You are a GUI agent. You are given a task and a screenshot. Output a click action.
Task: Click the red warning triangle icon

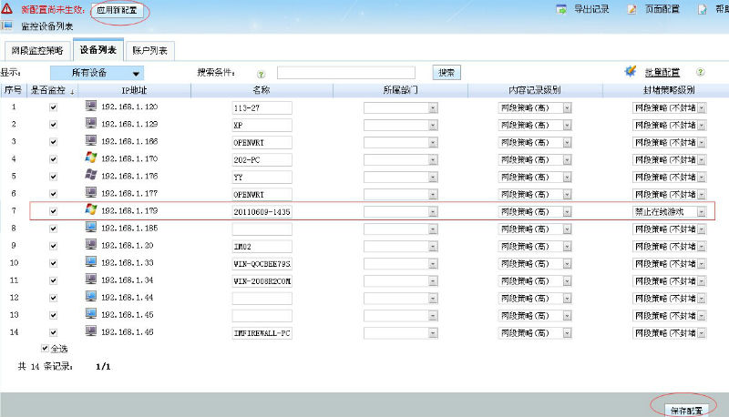(x=7, y=9)
